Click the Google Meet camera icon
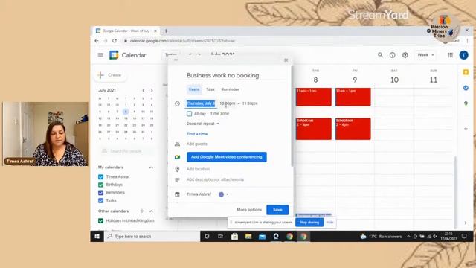 pos(177,157)
